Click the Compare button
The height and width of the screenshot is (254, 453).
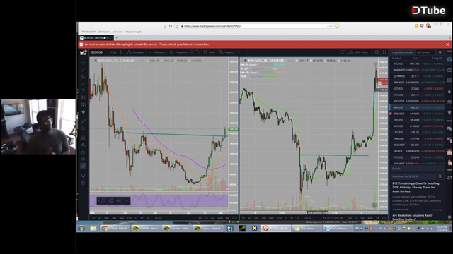[x=135, y=52]
